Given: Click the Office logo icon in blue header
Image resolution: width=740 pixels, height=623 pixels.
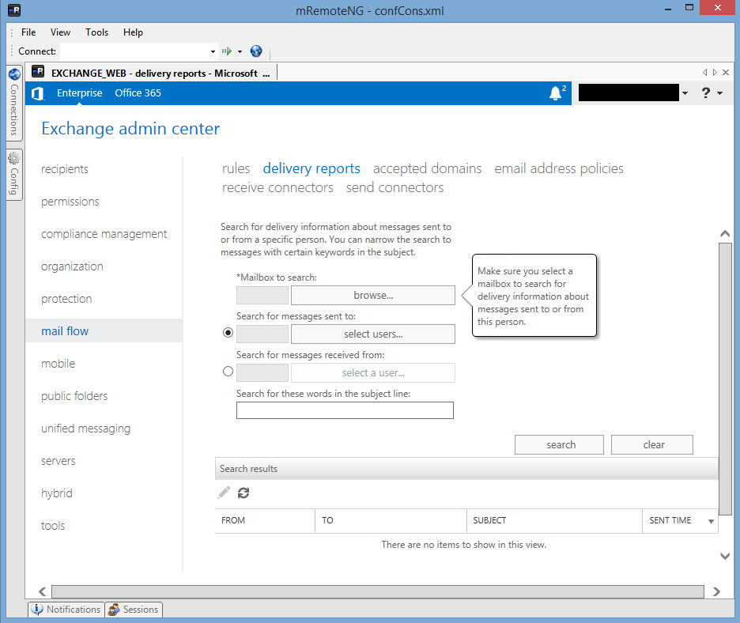Looking at the screenshot, I should [38, 93].
